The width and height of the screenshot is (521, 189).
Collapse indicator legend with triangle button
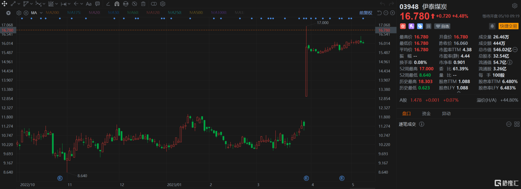click(x=9, y=13)
